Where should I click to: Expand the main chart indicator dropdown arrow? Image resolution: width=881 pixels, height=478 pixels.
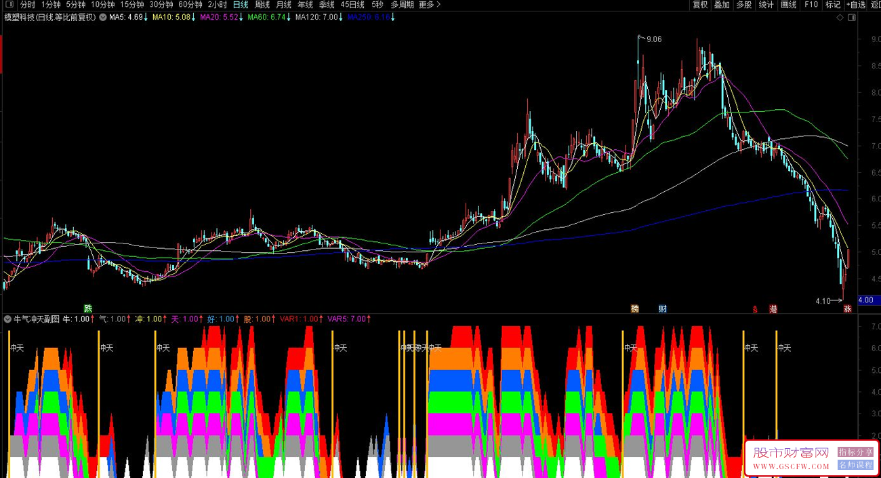102,18
